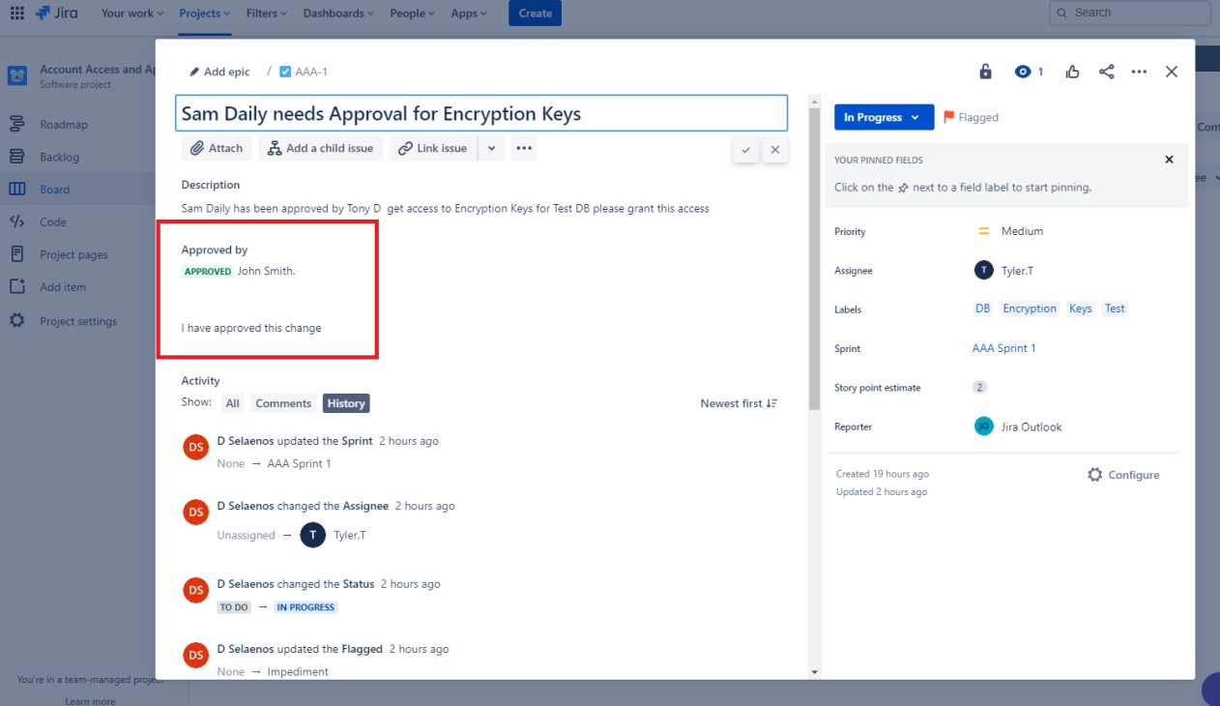
Task: Open the Dashboards menu
Action: click(x=335, y=13)
